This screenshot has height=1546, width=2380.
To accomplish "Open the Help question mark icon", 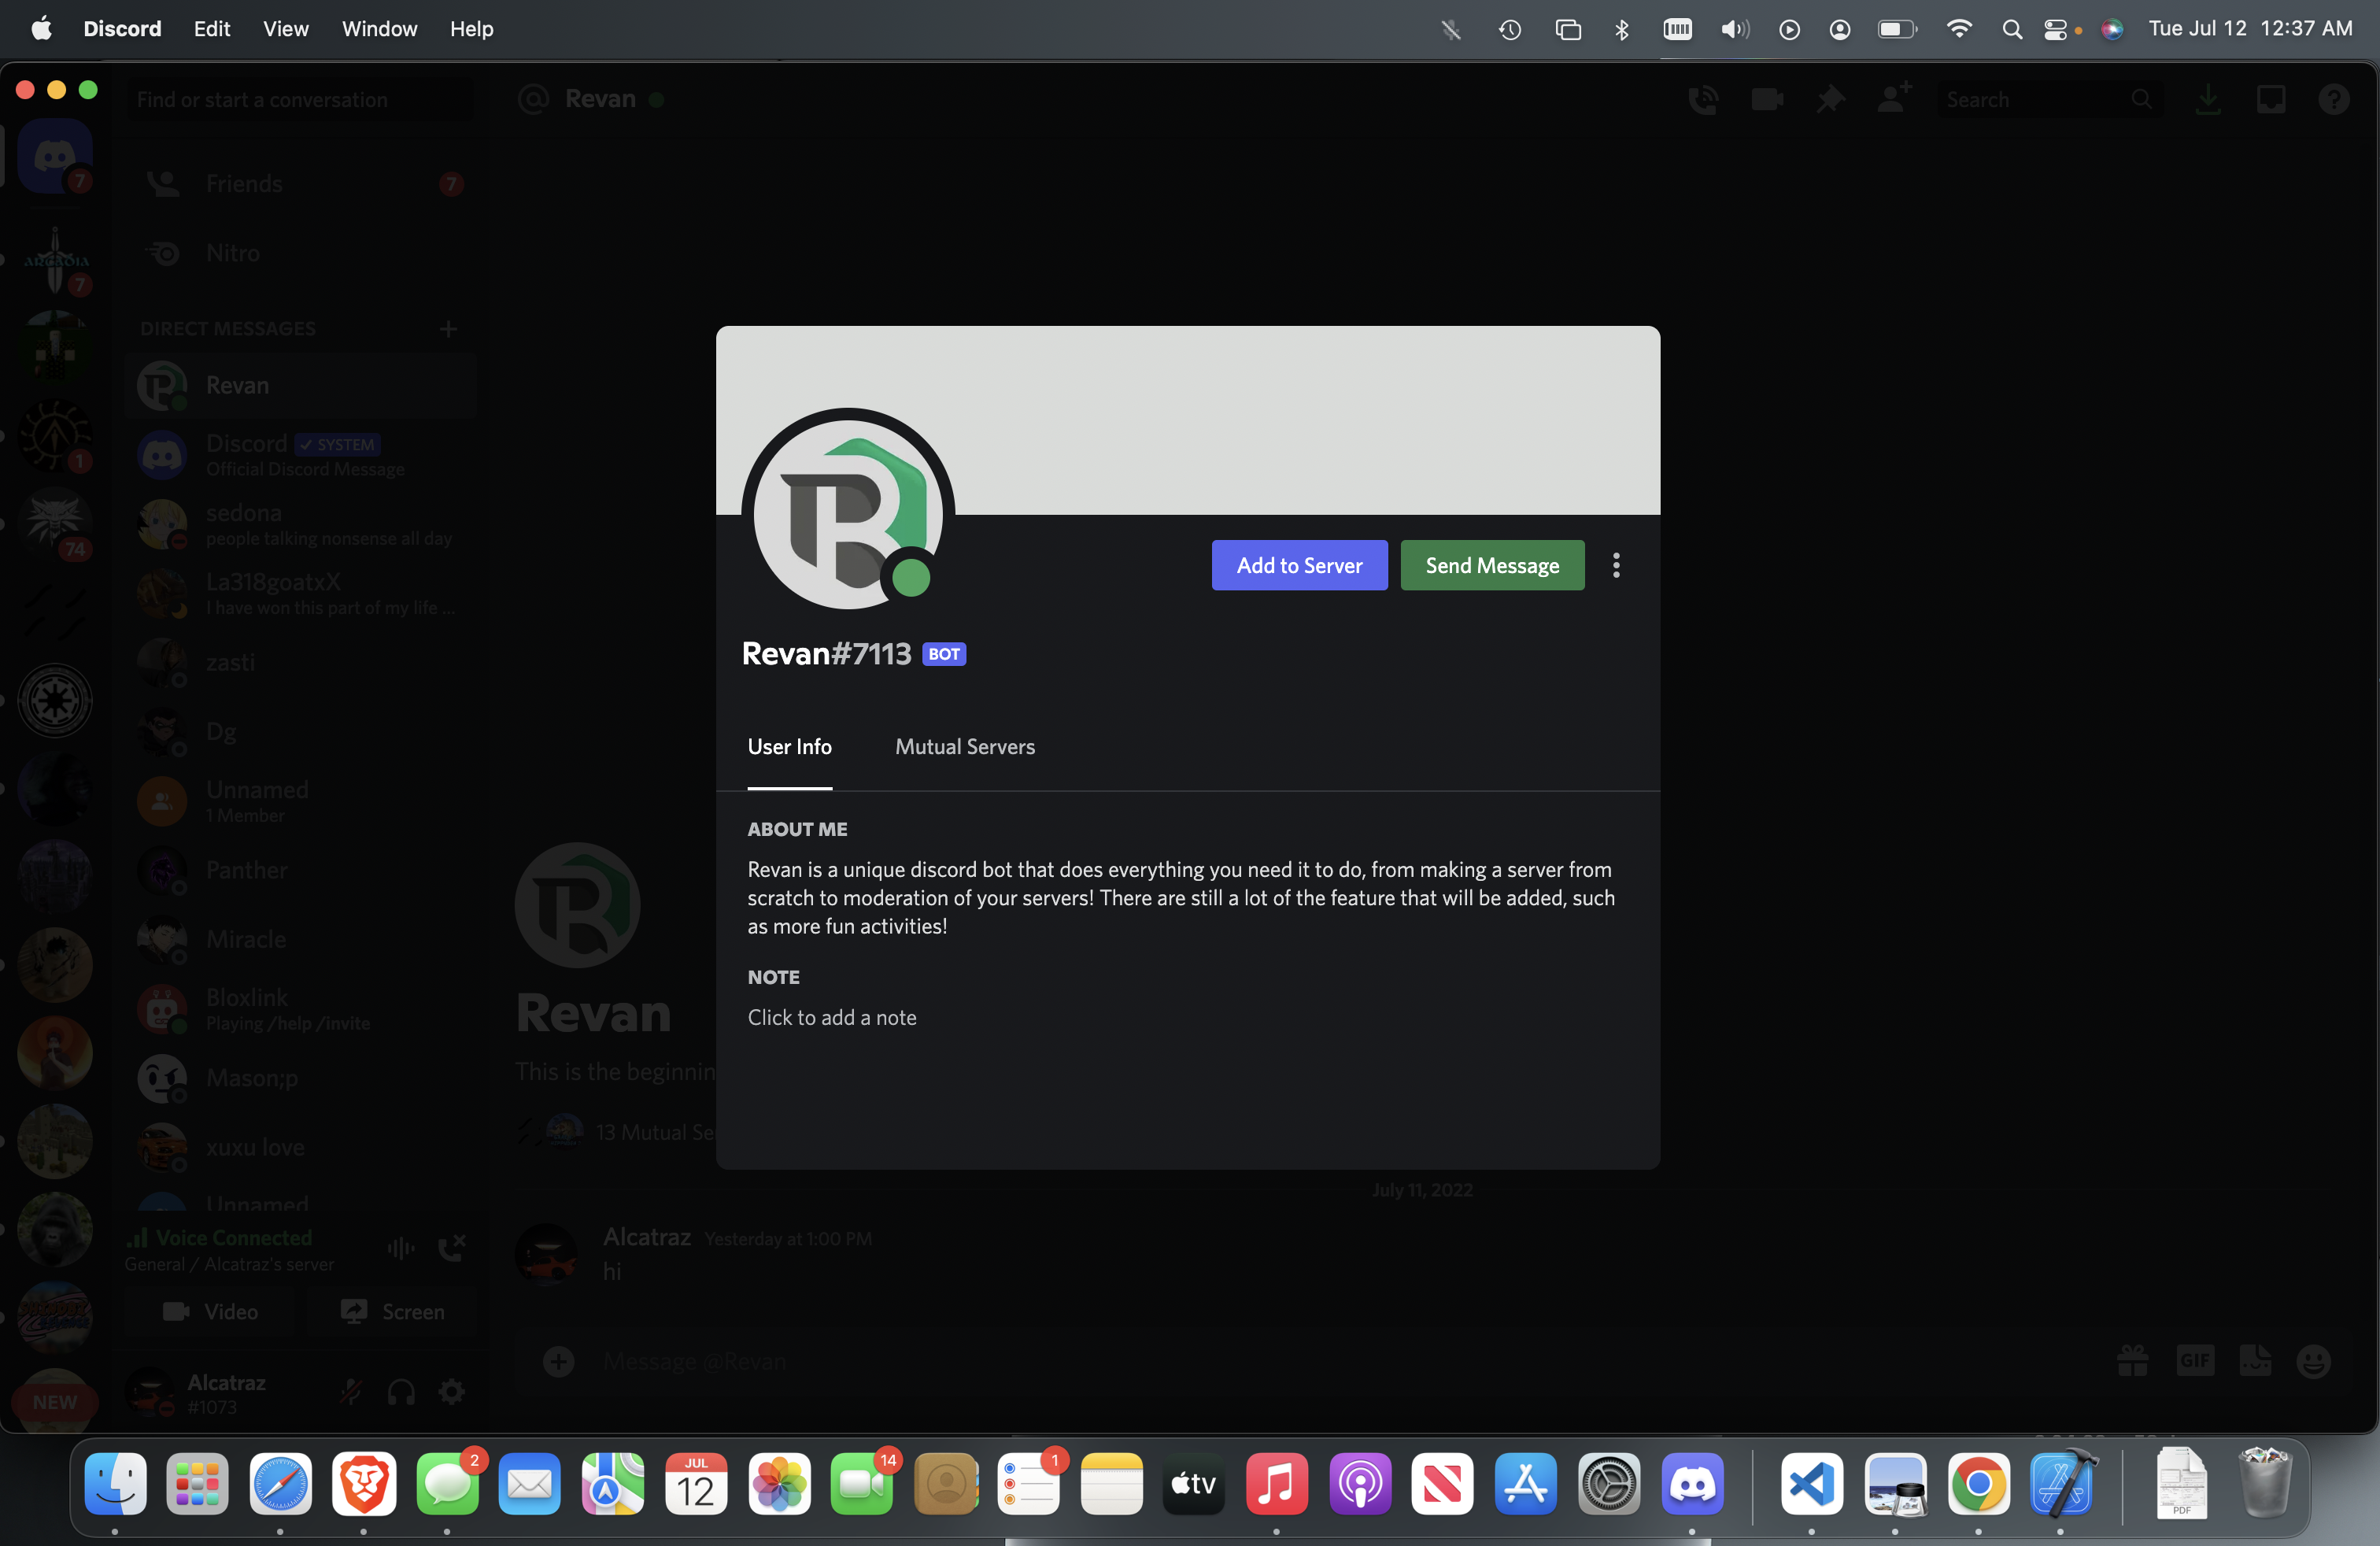I will pyautogui.click(x=2333, y=99).
